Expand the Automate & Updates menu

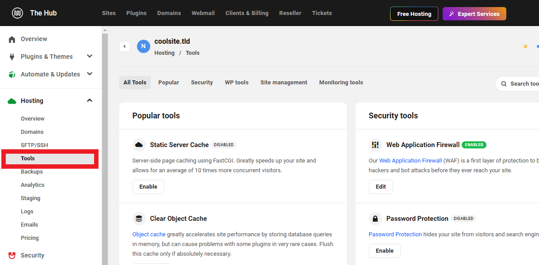pos(90,74)
